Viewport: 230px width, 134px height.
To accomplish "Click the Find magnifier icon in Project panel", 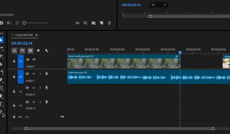I will pos(86,23).
